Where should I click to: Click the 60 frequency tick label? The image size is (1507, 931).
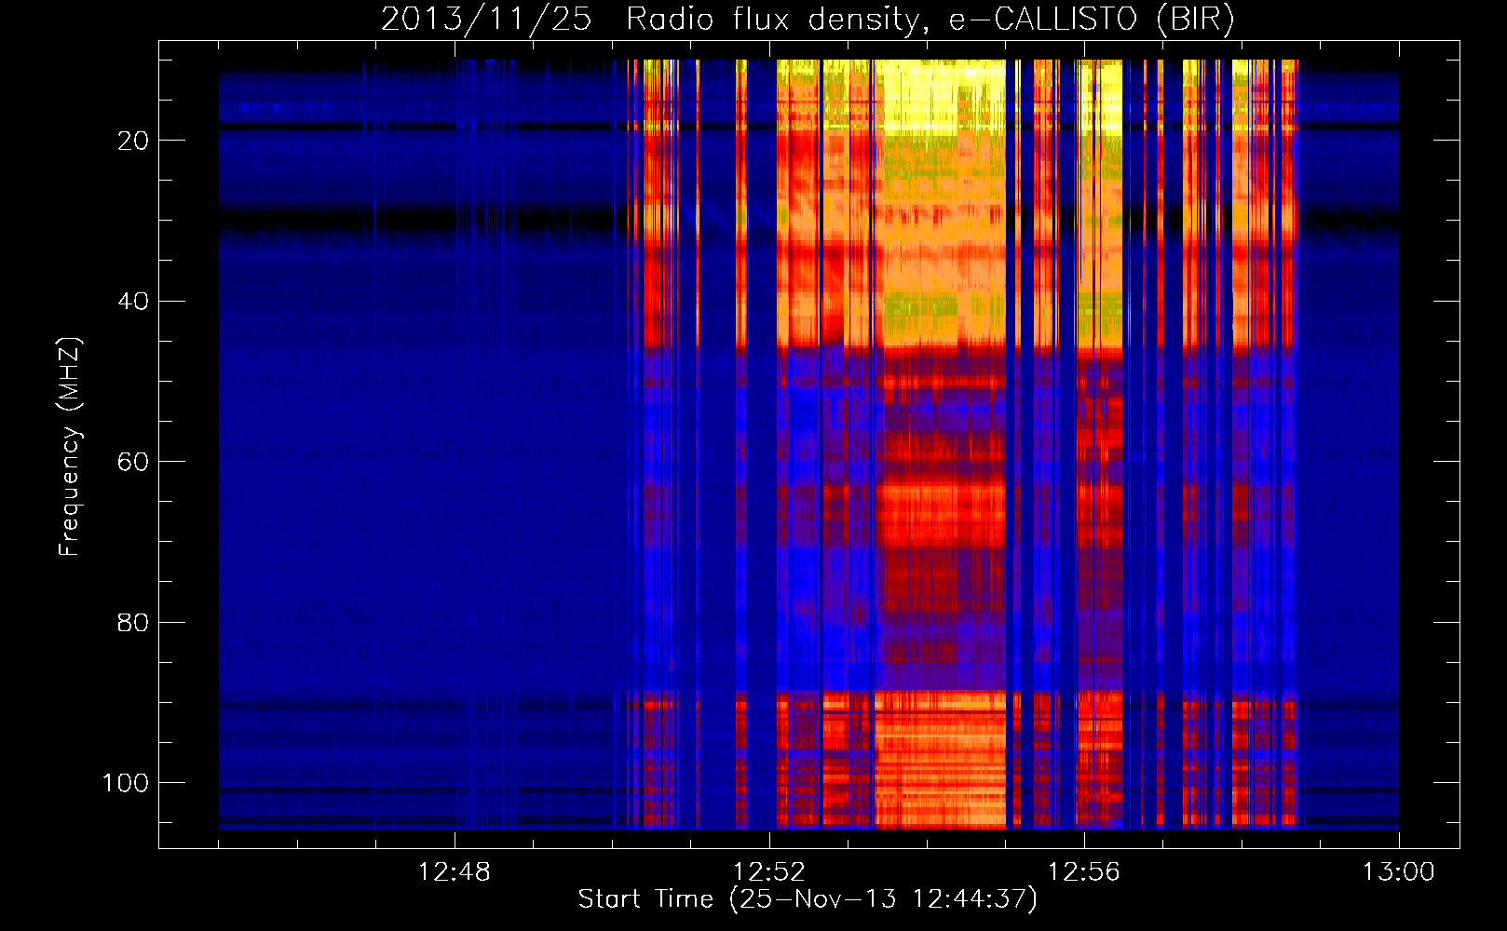tap(133, 462)
